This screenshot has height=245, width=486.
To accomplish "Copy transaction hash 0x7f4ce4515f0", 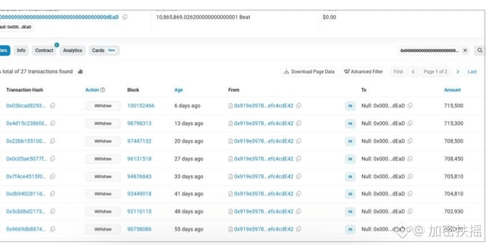I will point(52,176).
